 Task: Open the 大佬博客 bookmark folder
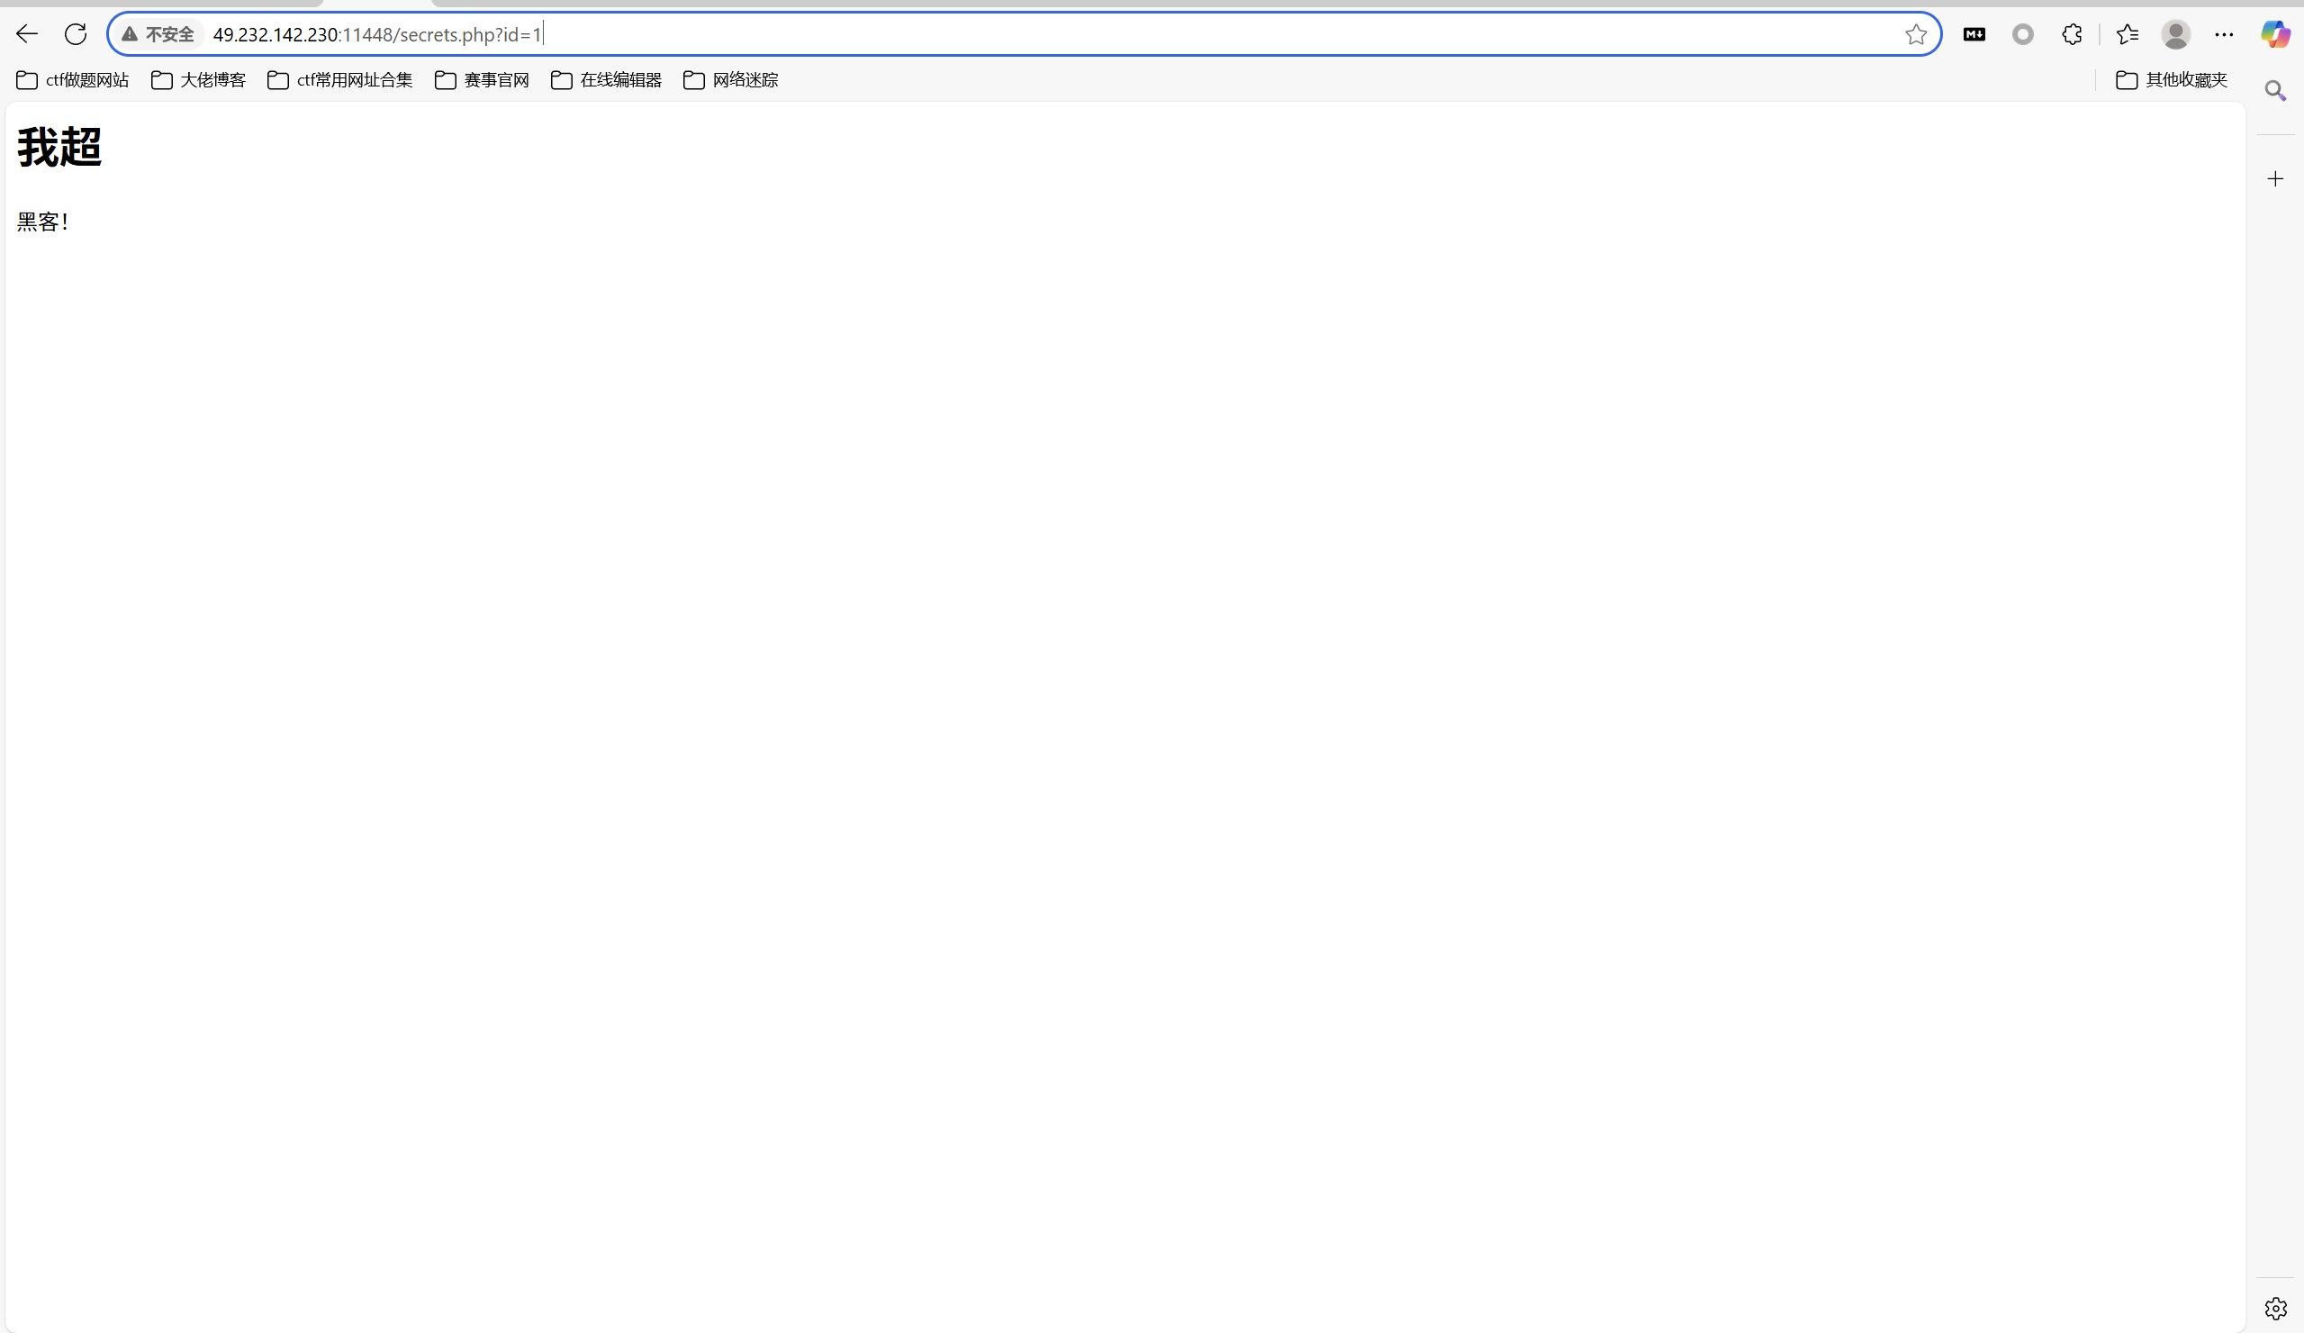198,80
